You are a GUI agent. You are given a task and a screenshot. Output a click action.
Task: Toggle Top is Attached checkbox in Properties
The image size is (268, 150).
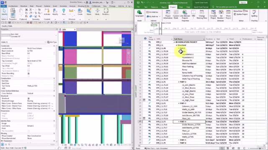pyautogui.click(x=28, y=68)
